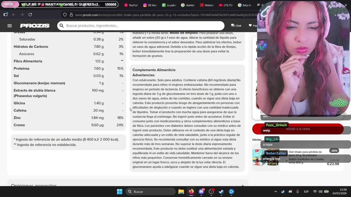Click the Cromo 9.60 µg value
Viewport: 351px width, 197px height.
coord(97,125)
